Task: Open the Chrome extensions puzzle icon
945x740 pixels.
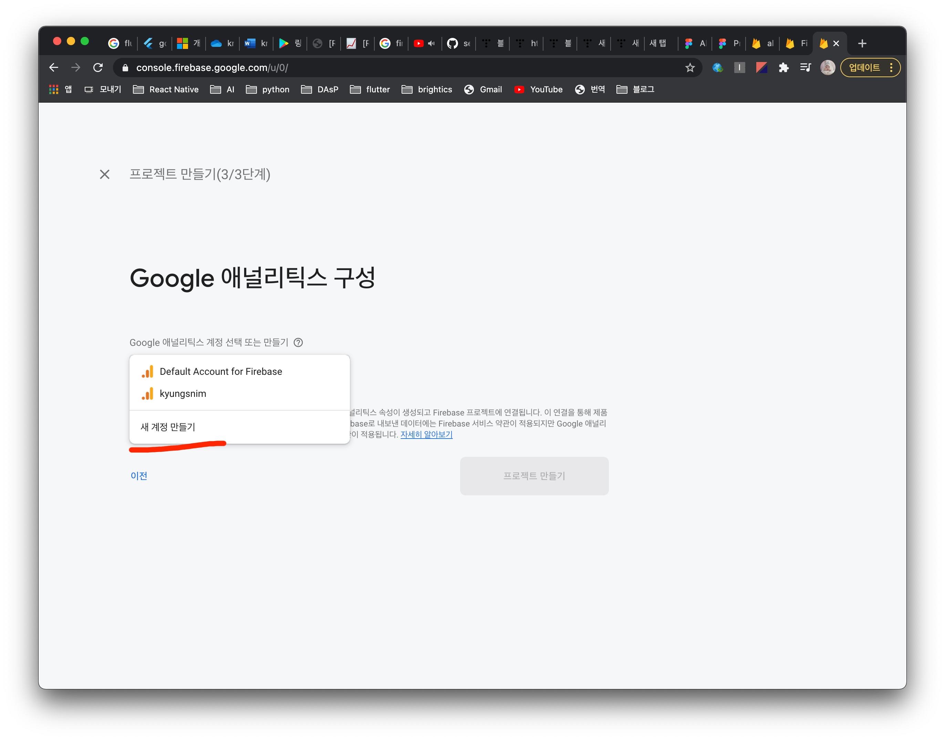Action: click(x=783, y=68)
